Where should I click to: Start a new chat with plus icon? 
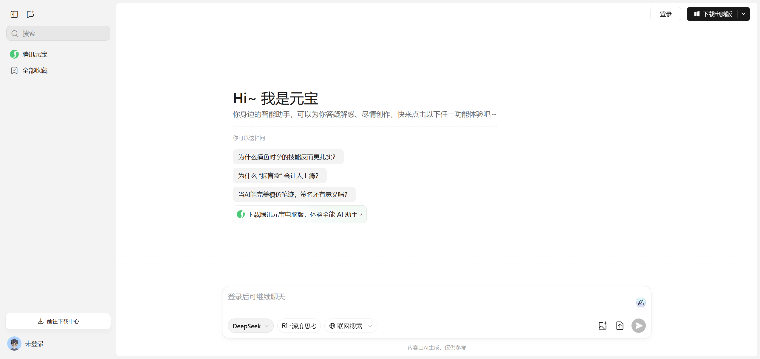point(30,14)
